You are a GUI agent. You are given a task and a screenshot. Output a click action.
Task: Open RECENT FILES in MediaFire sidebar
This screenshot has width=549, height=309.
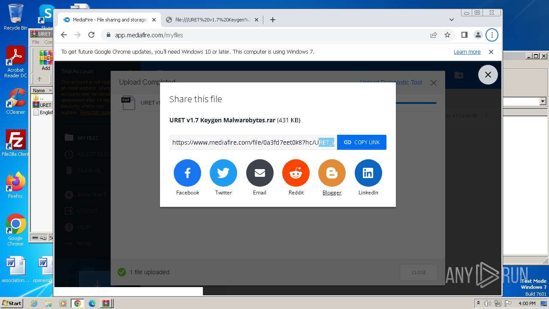(x=87, y=154)
